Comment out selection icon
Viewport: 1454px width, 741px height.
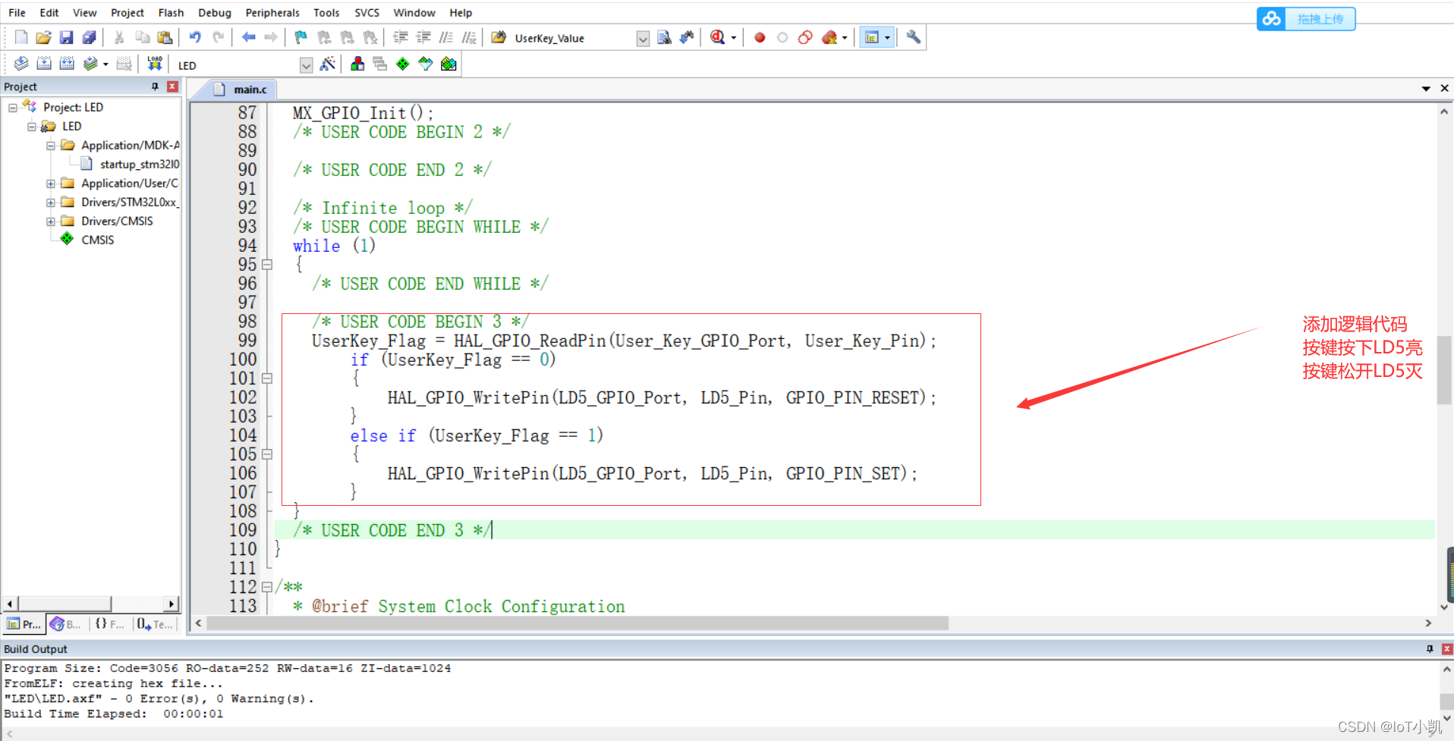tap(446, 37)
